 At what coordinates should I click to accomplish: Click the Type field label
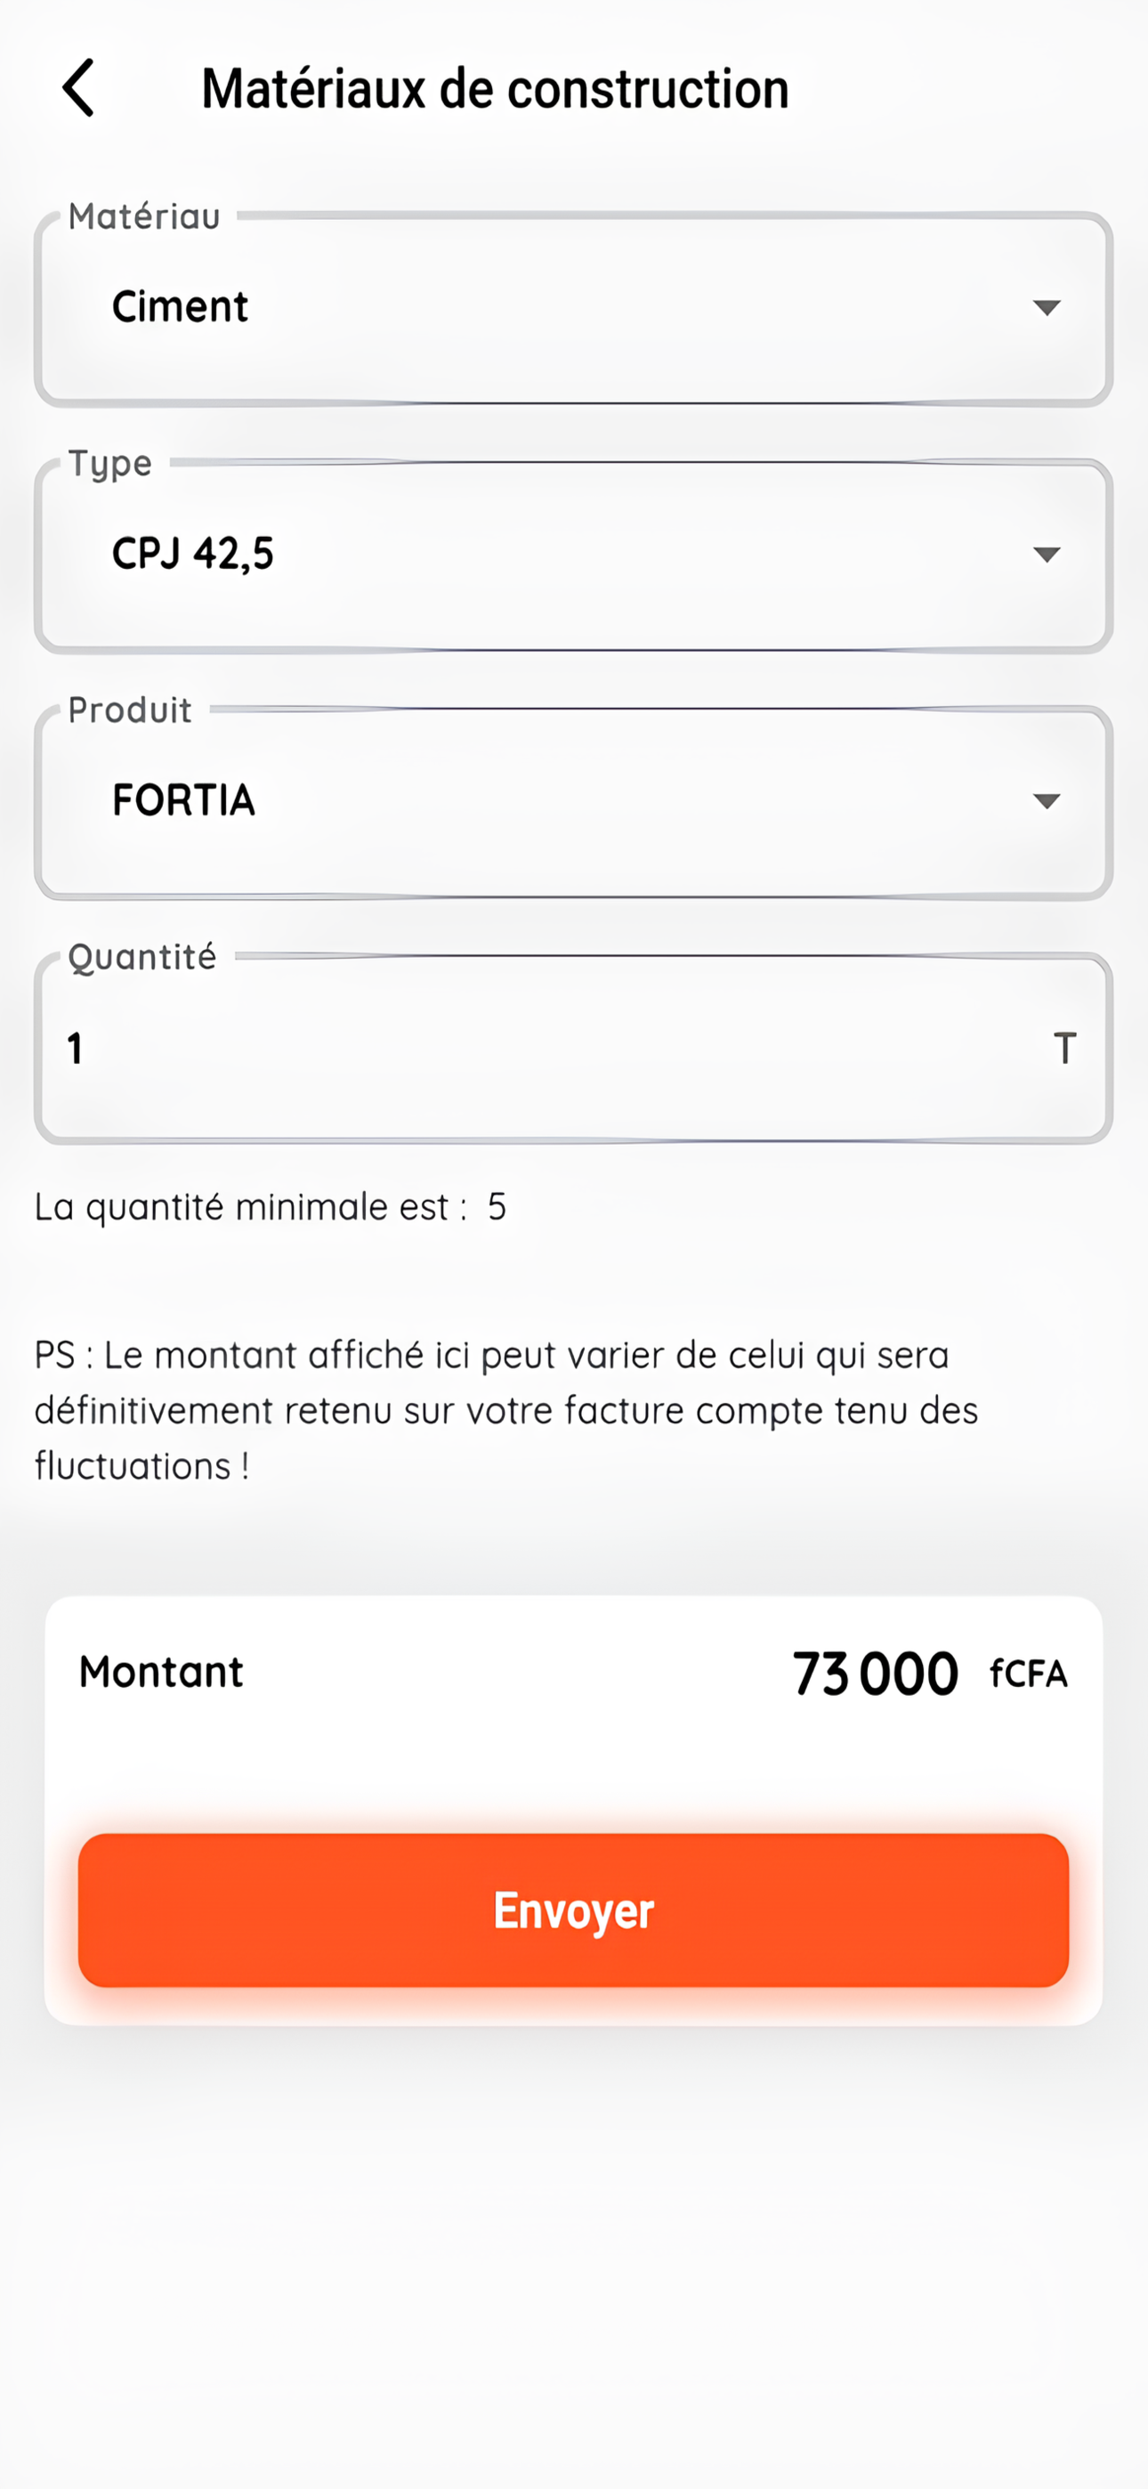click(110, 464)
